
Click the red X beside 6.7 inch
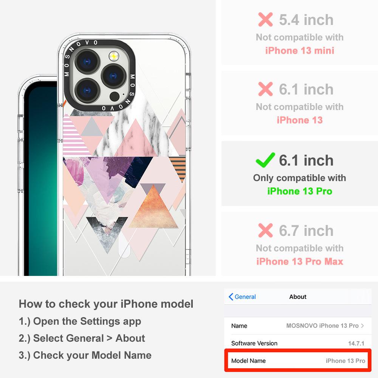(265, 230)
